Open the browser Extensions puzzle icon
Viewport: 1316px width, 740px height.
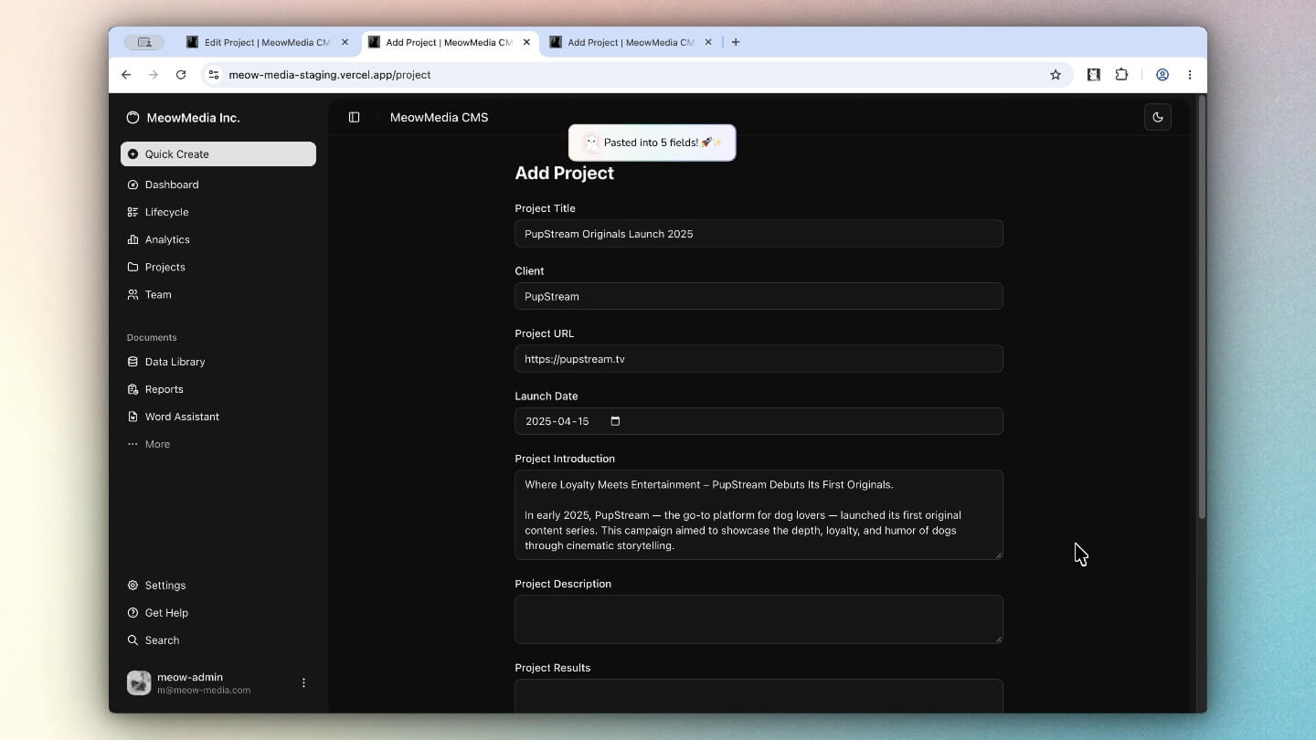point(1122,75)
